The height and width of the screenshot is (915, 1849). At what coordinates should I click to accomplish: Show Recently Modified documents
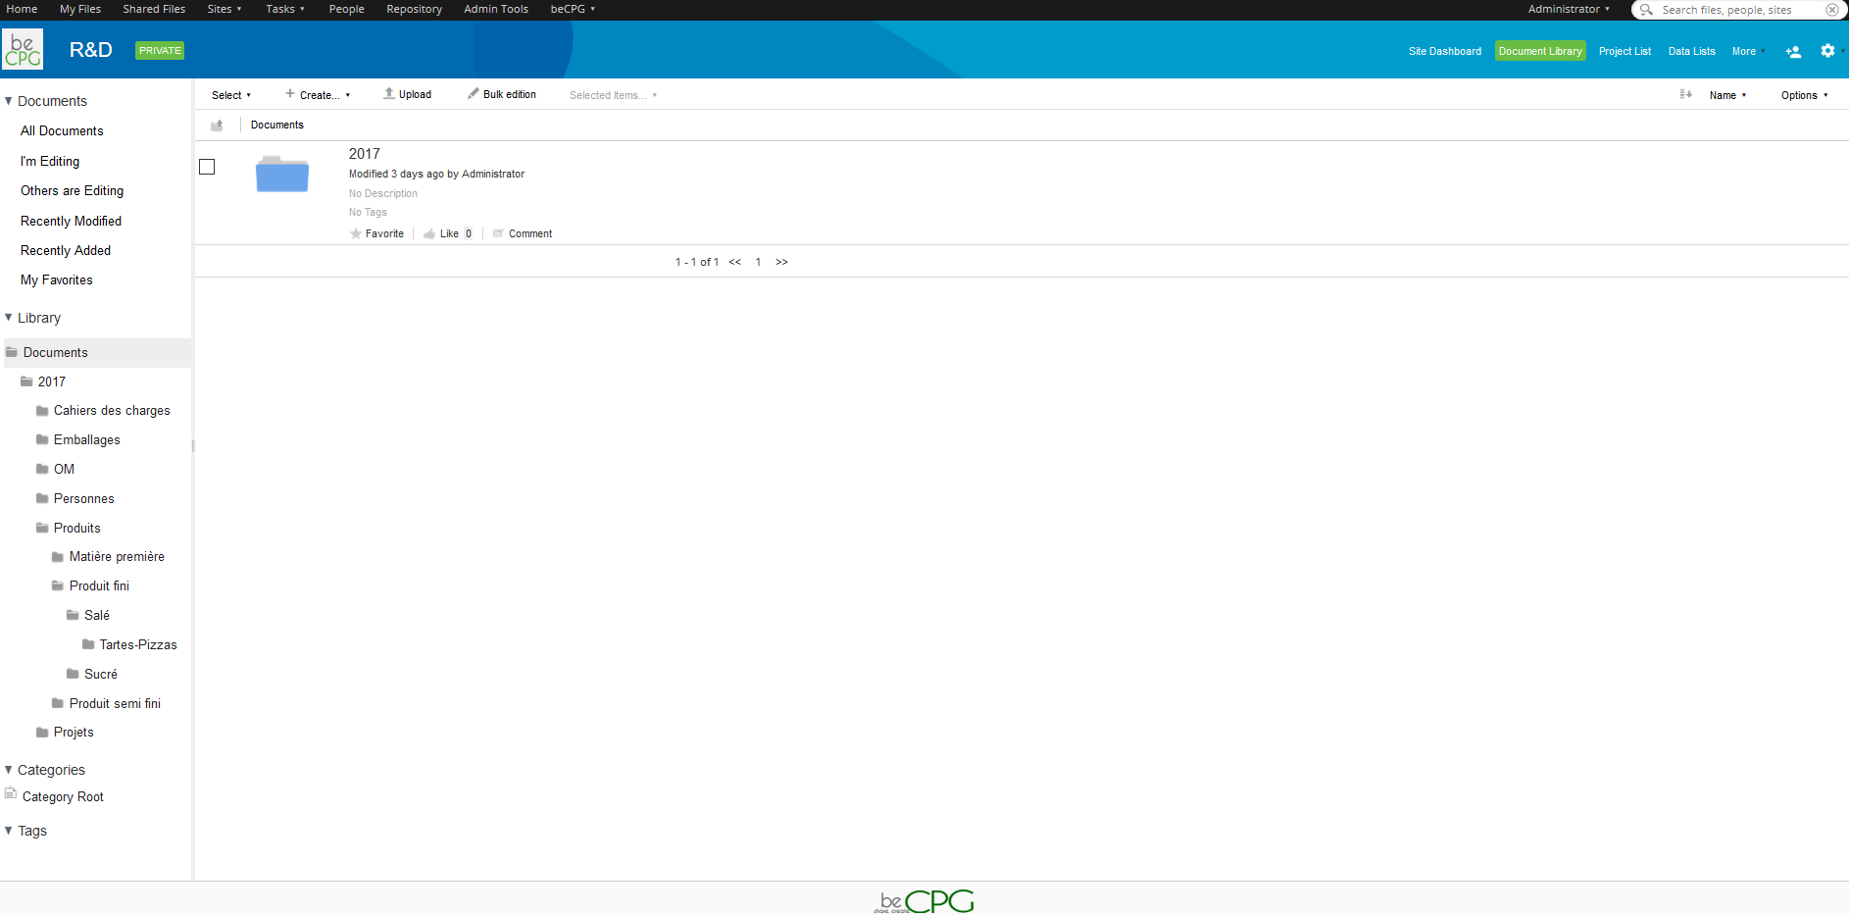[x=71, y=221]
